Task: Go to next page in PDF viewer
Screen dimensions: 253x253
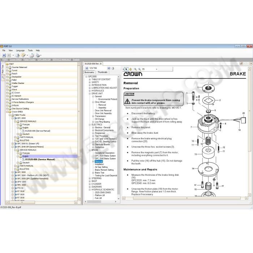Action: pos(109,68)
